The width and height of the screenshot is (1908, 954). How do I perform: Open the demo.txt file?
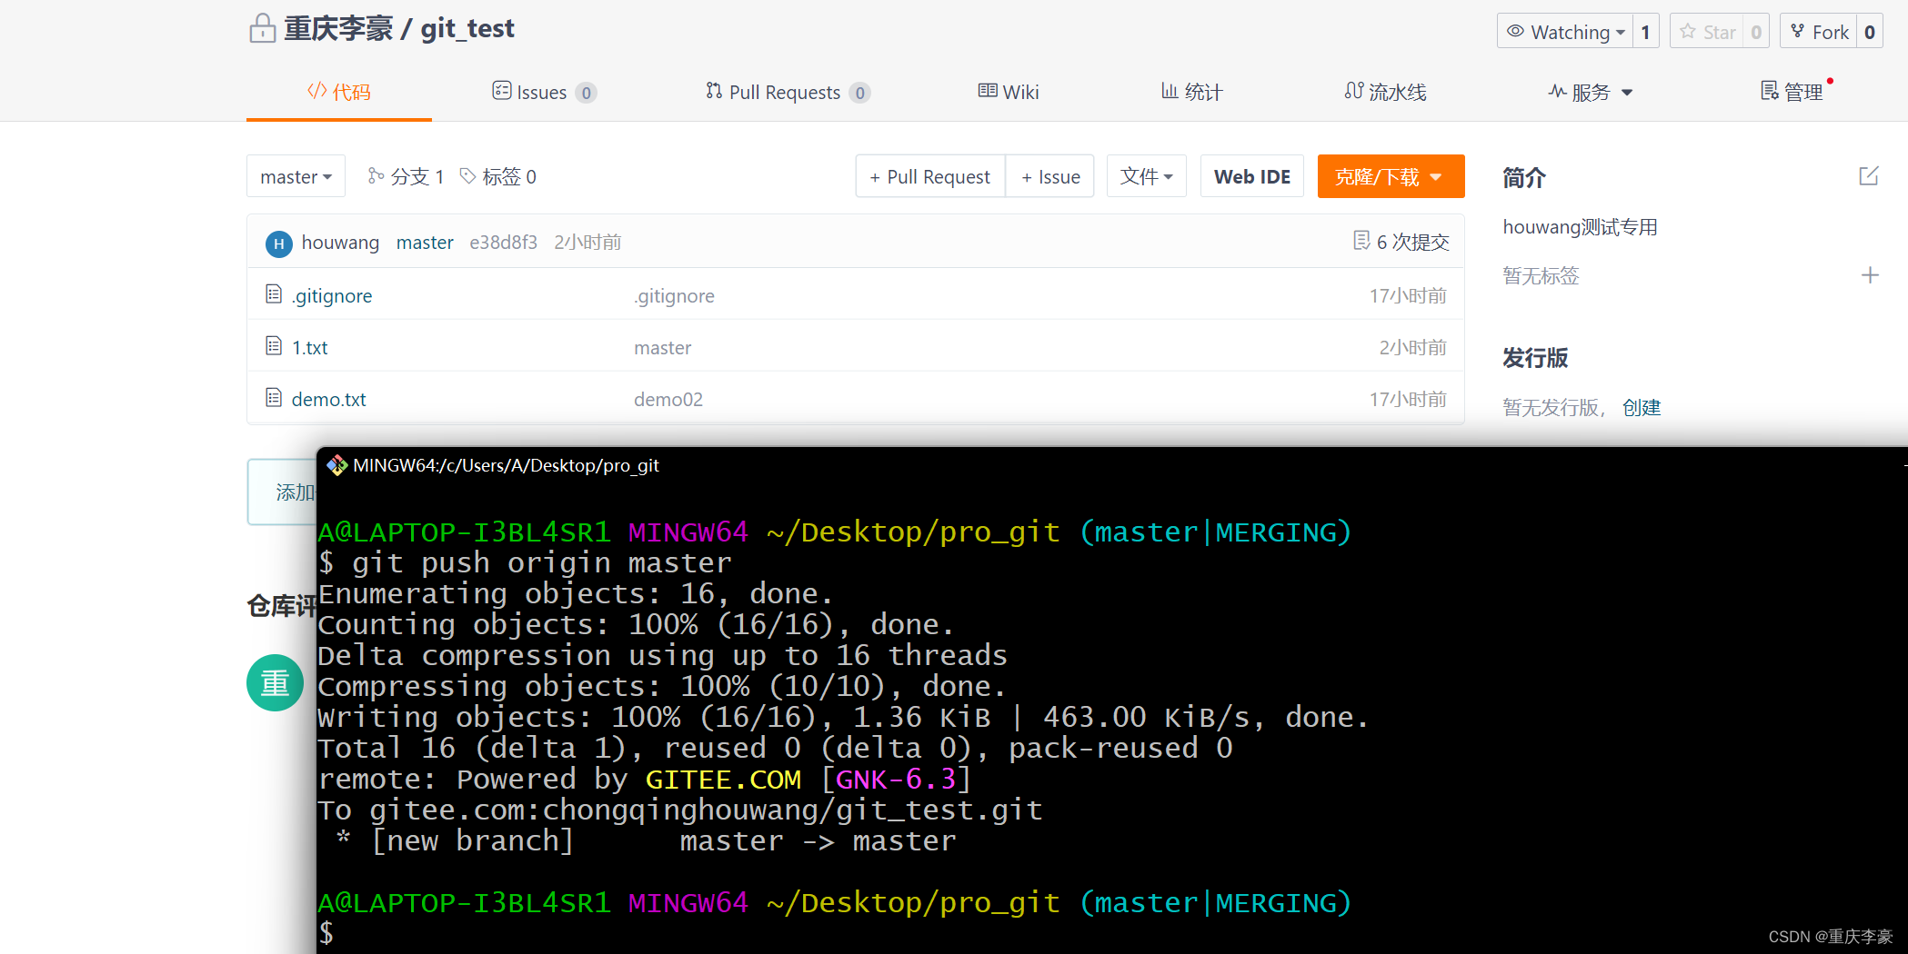pos(329,400)
